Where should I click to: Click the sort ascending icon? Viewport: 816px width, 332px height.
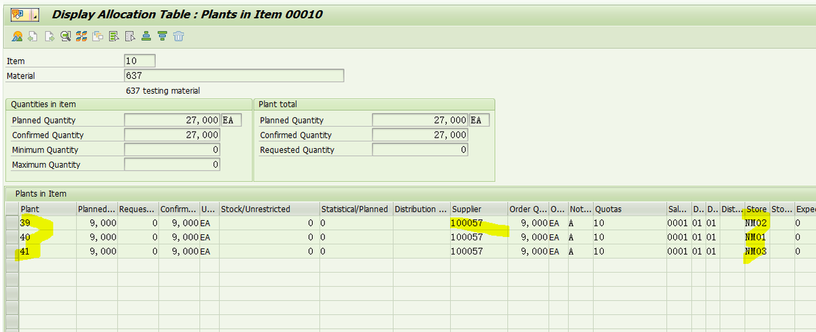[x=146, y=36]
